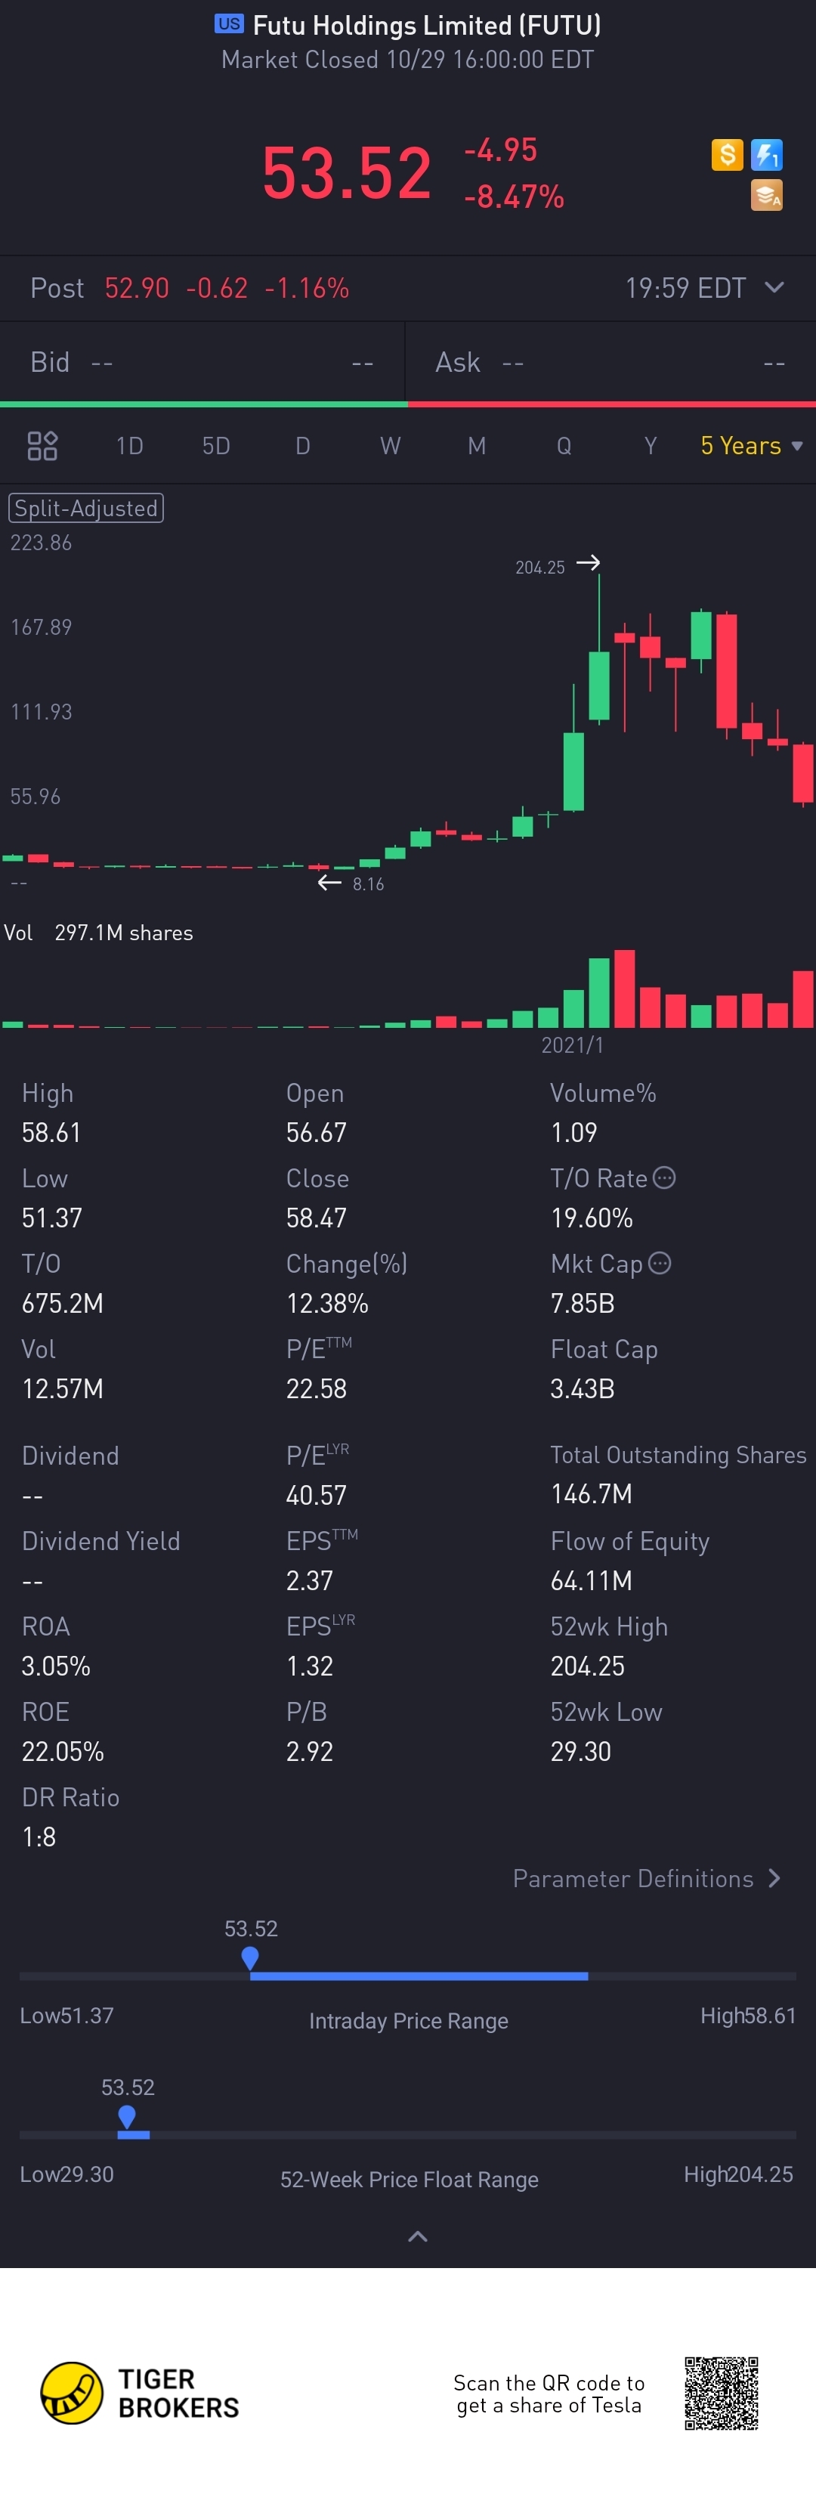Tap the High value 58.61
Screen dimensions: 816x2519
51,1132
